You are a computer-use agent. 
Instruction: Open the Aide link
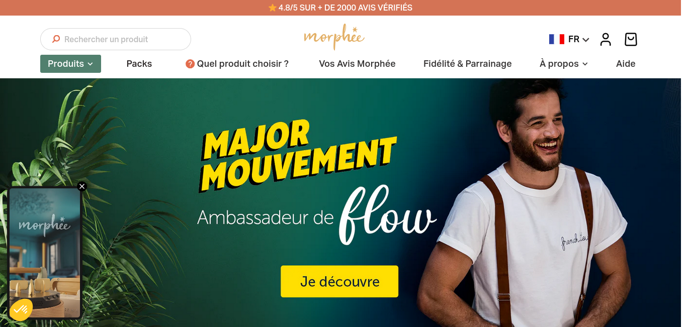(626, 64)
